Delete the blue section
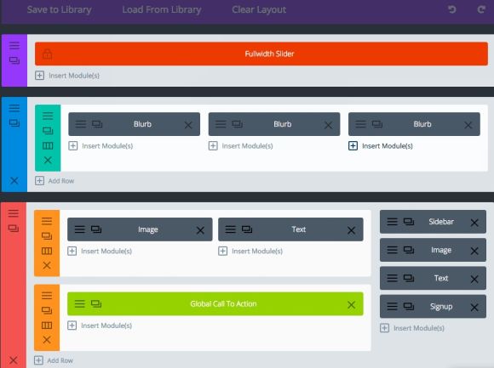This screenshot has width=494, height=368. pyautogui.click(x=14, y=181)
